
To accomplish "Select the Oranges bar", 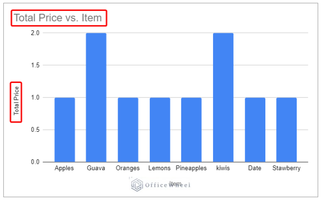I will point(128,130).
